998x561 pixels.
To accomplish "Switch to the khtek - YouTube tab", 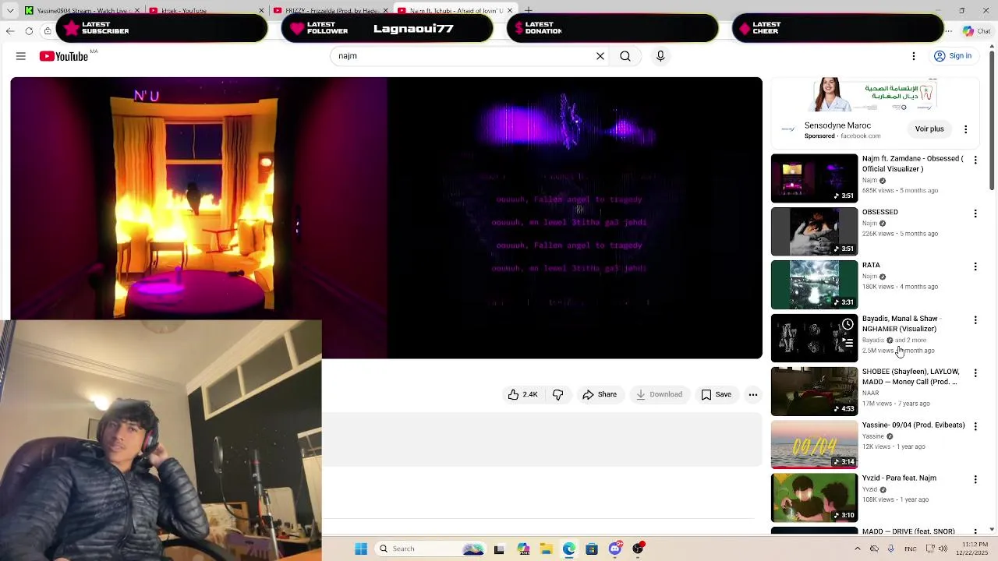I will pos(201,10).
